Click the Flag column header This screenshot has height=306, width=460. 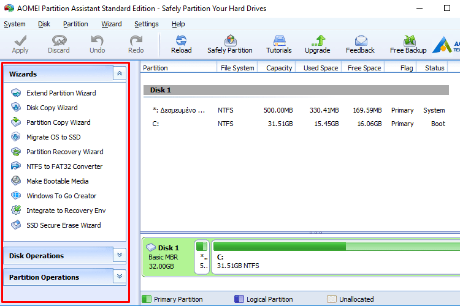coord(401,68)
